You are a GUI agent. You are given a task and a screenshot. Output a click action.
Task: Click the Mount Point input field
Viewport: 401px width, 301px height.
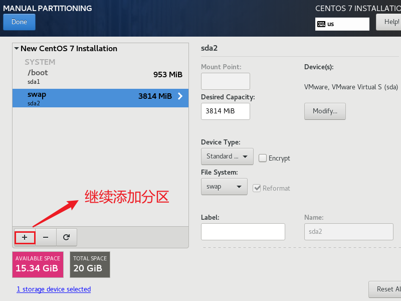click(225, 81)
